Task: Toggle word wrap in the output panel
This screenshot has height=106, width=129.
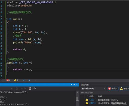Action: coord(35,89)
